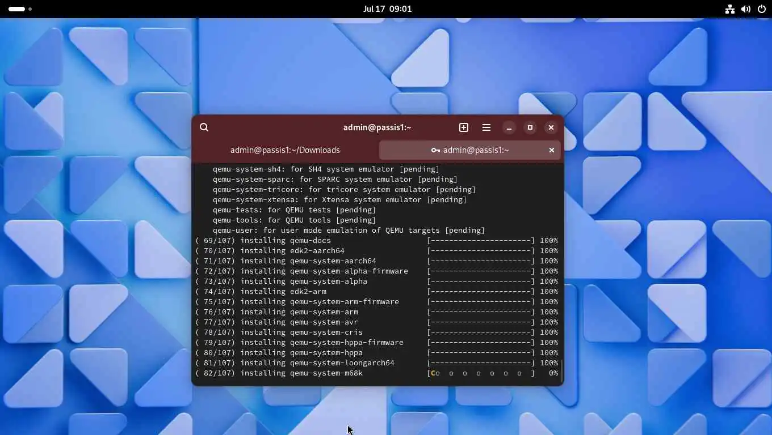Click the 'qemu-tools: for QEMU tools' line
This screenshot has height=435, width=772.
pyautogui.click(x=295, y=220)
